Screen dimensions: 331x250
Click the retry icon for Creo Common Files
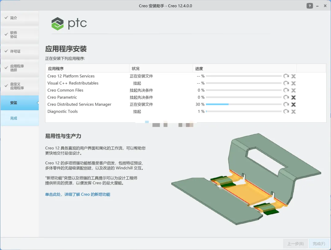pos(286,90)
